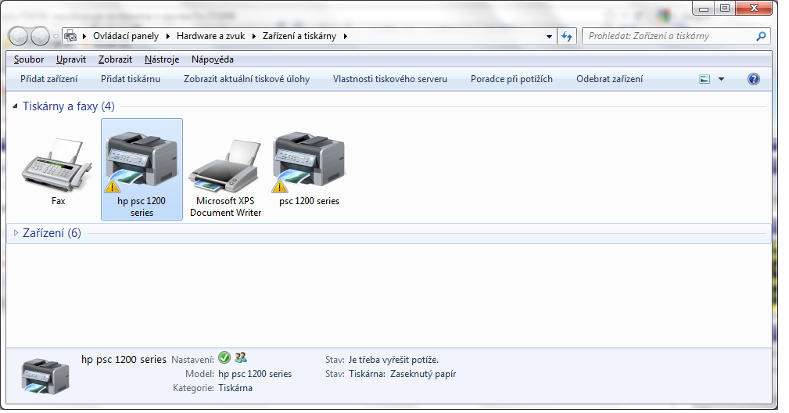Click Odebrat zařízení button
Viewport: 789px width, 413px height.
coord(609,79)
